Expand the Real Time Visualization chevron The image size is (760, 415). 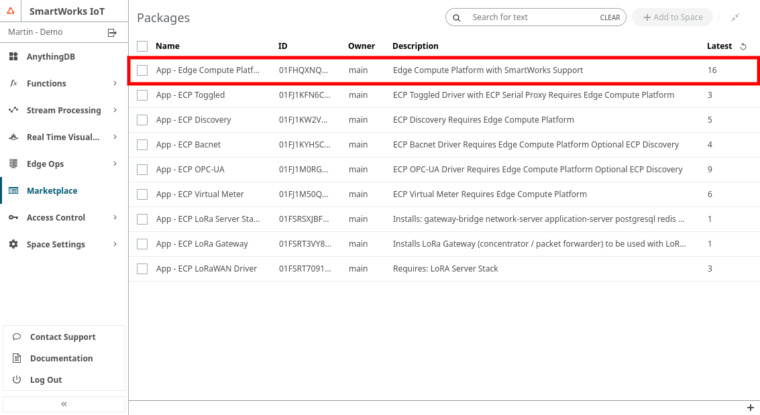point(115,137)
